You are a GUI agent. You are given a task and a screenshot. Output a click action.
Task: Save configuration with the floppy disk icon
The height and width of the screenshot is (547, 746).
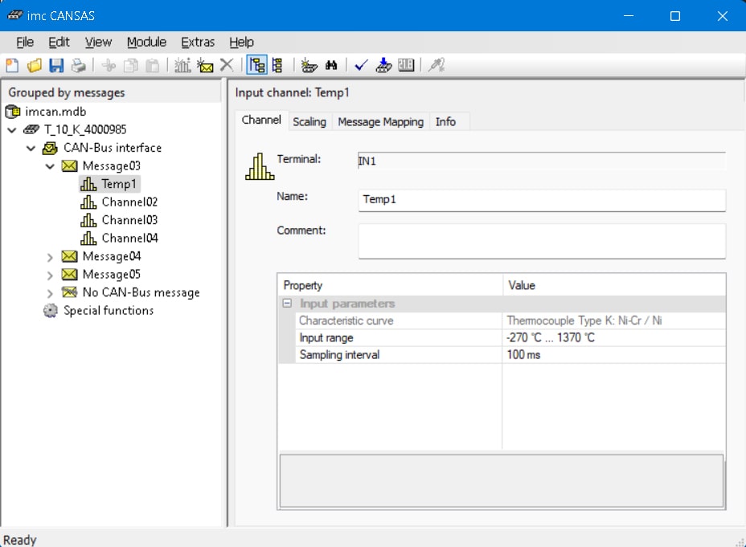click(55, 66)
